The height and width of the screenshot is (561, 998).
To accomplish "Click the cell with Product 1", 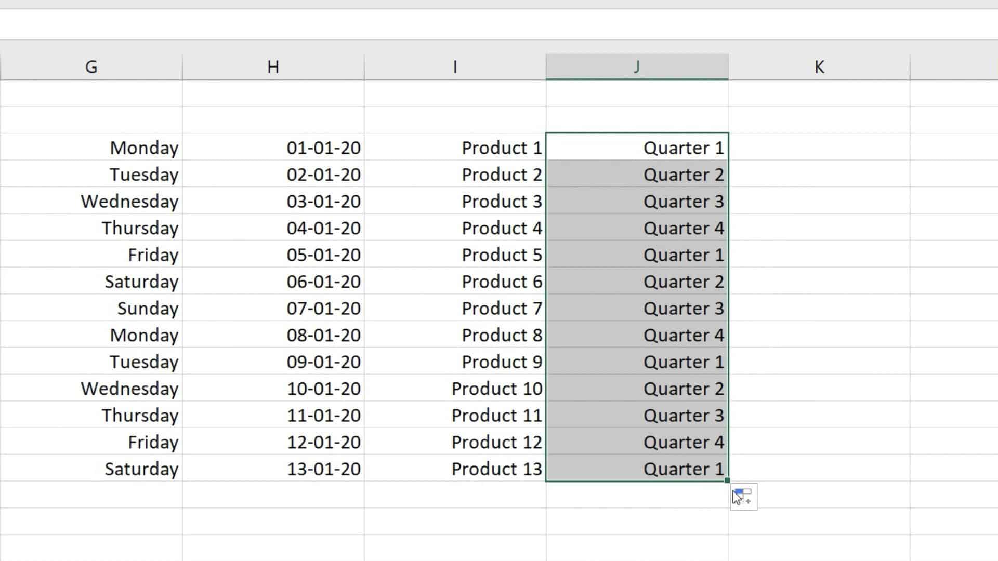I will [456, 148].
